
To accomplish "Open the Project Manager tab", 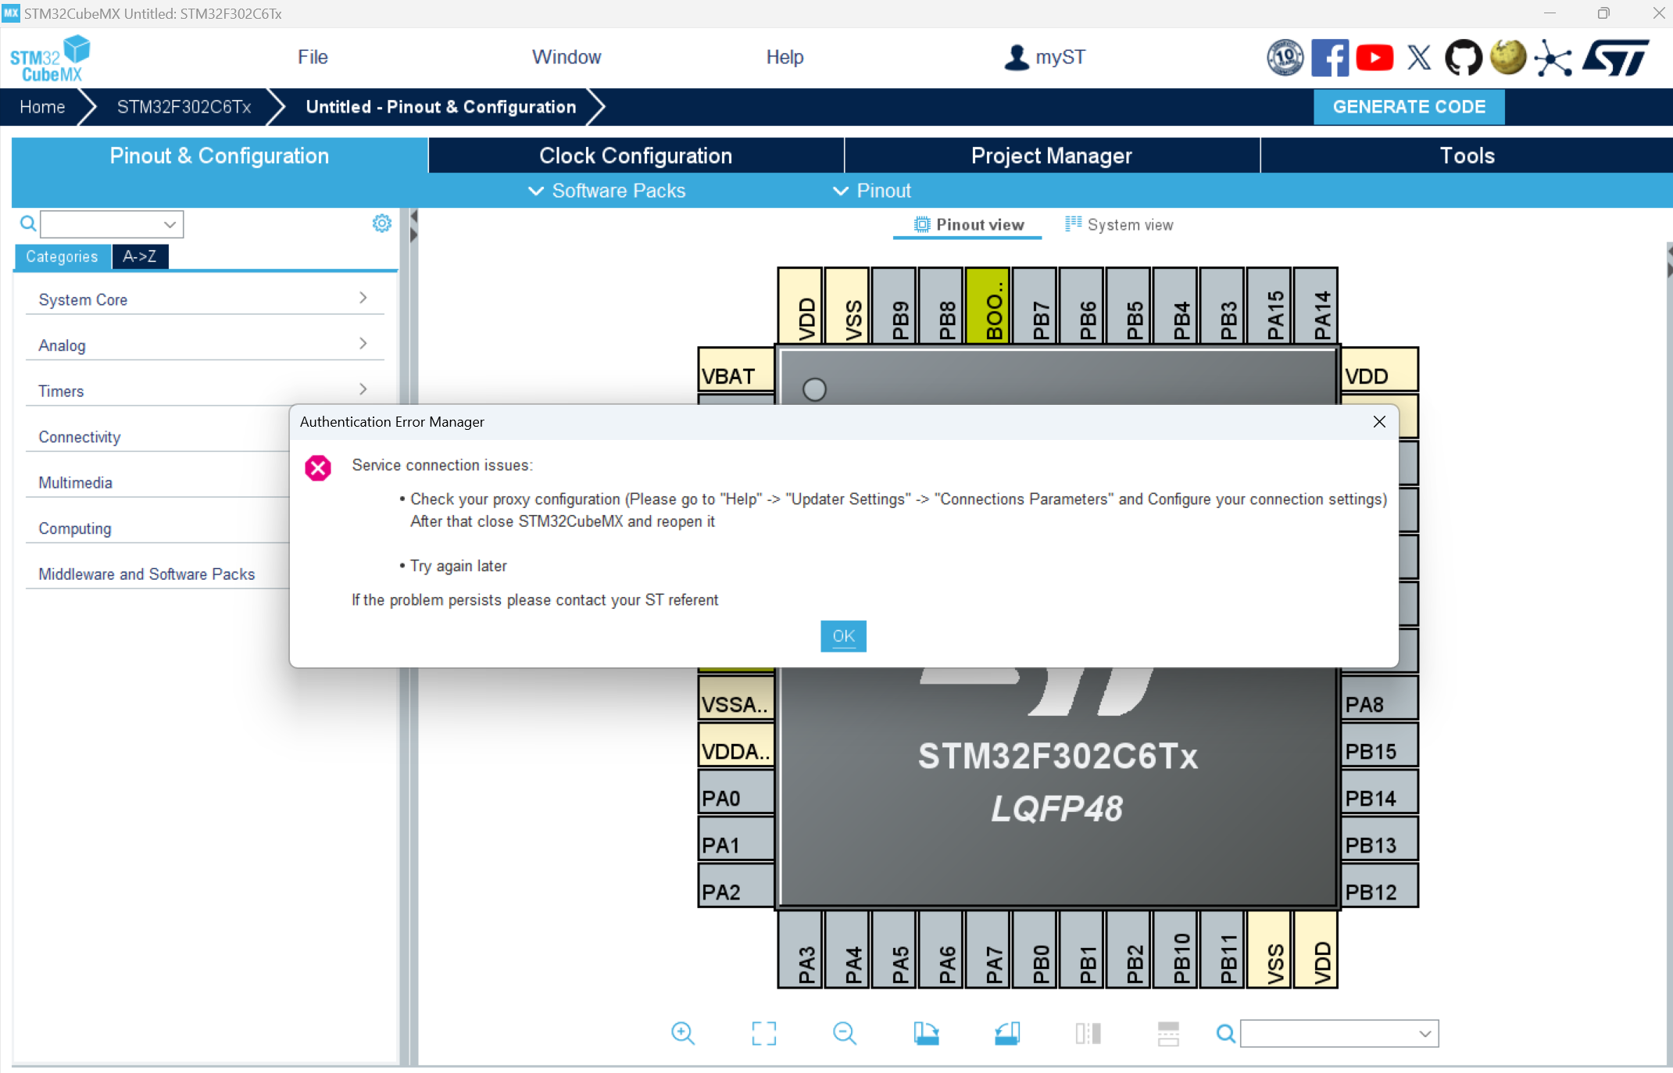I will [1051, 156].
